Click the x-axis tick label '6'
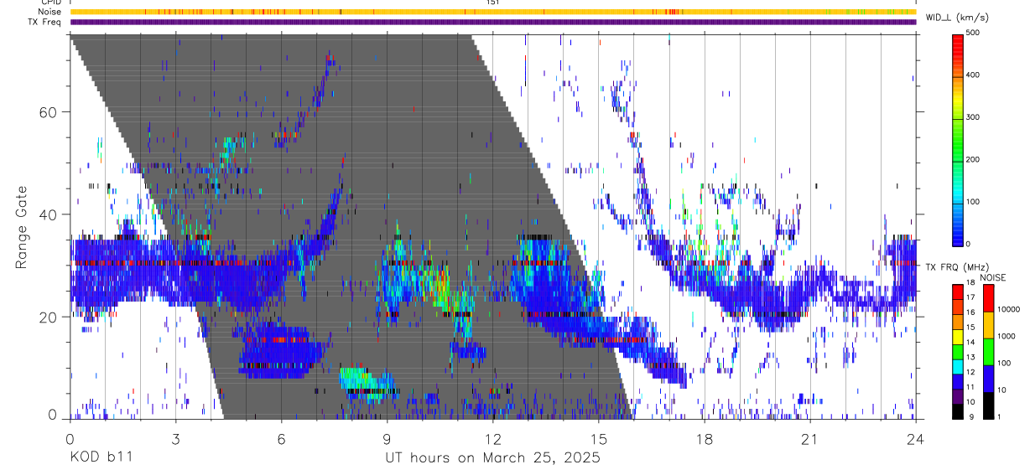Image resolution: width=1030 pixels, height=475 pixels. 281,438
